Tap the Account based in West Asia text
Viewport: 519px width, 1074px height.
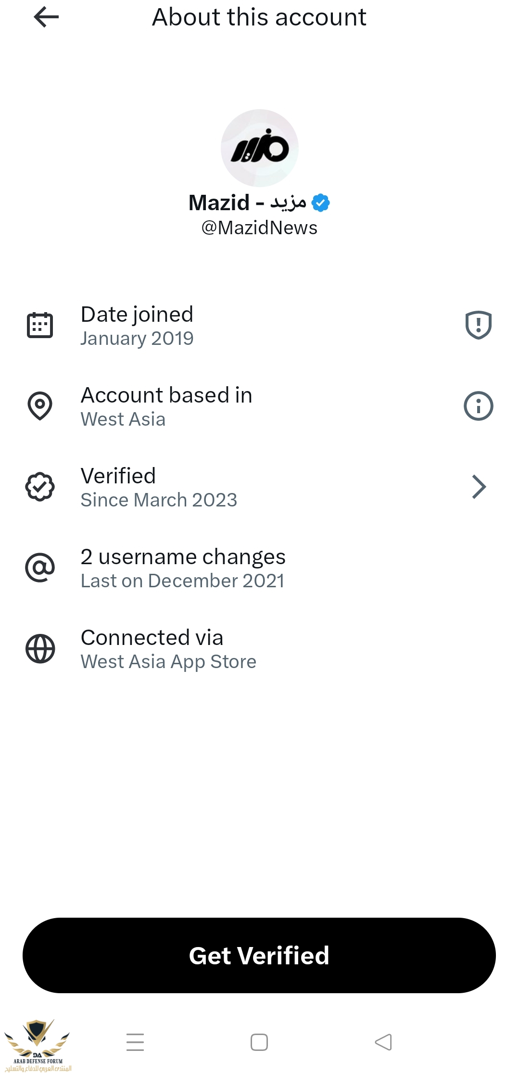166,406
